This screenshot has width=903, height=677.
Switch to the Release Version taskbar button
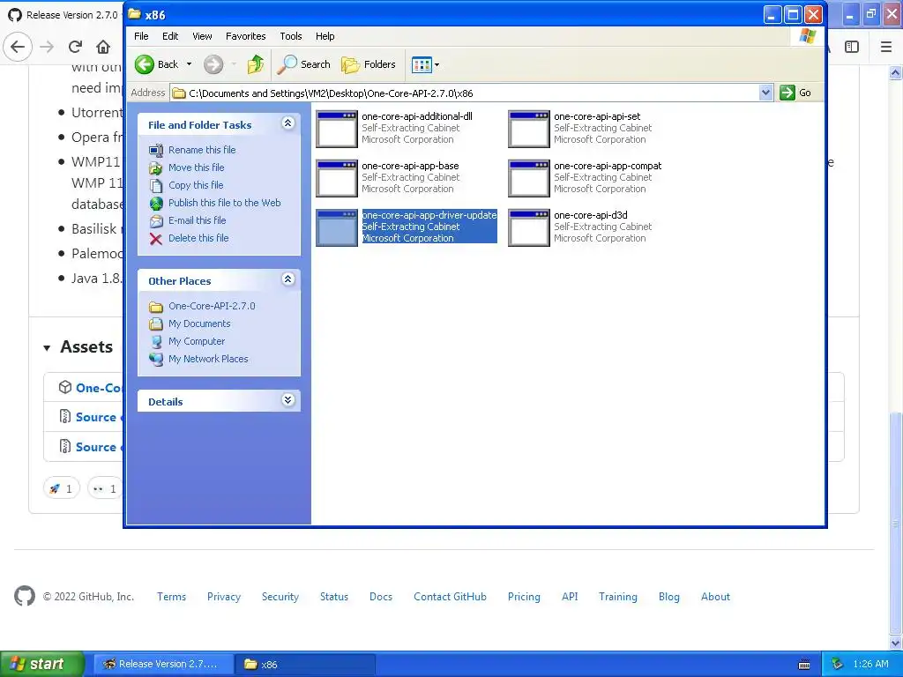pyautogui.click(x=163, y=665)
